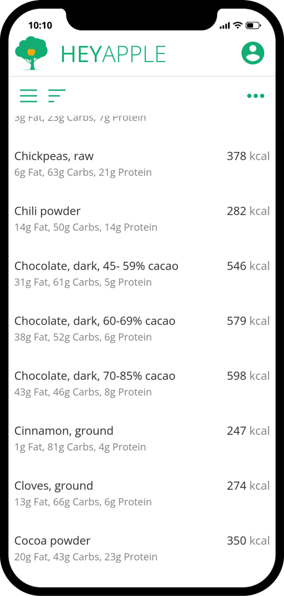Image resolution: width=284 pixels, height=596 pixels.
Task: Tap the battery status icon
Action: coord(252,25)
